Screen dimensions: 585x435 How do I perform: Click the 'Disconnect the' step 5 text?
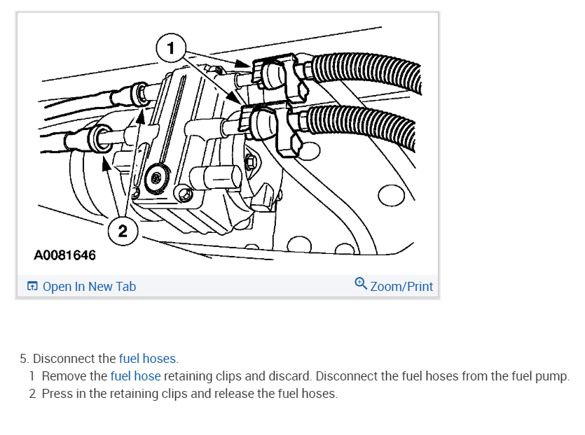pyautogui.click(x=74, y=359)
